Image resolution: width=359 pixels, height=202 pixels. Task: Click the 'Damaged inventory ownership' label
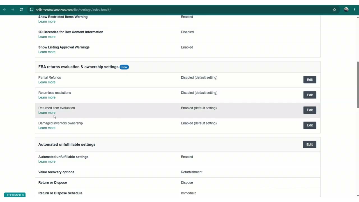click(61, 123)
